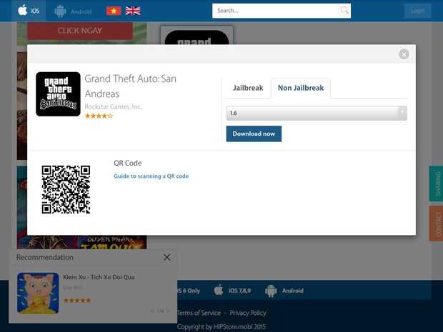The height and width of the screenshot is (332, 443).
Task: Click the Login button in header
Action: pyautogui.click(x=417, y=11)
